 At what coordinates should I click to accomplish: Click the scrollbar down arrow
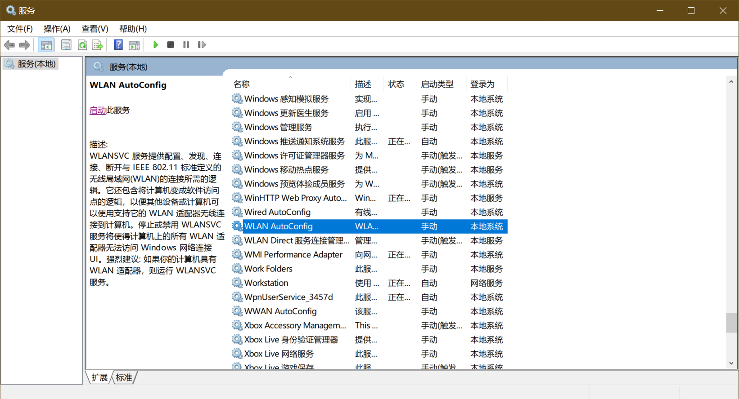click(x=731, y=363)
